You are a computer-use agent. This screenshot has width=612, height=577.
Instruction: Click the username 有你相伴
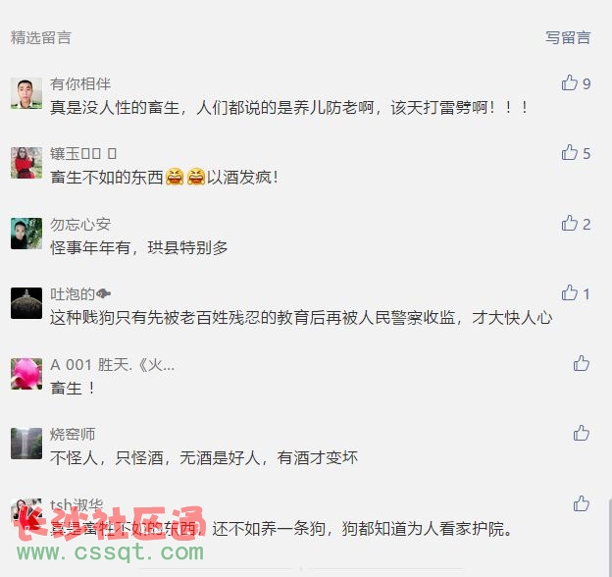click(80, 84)
